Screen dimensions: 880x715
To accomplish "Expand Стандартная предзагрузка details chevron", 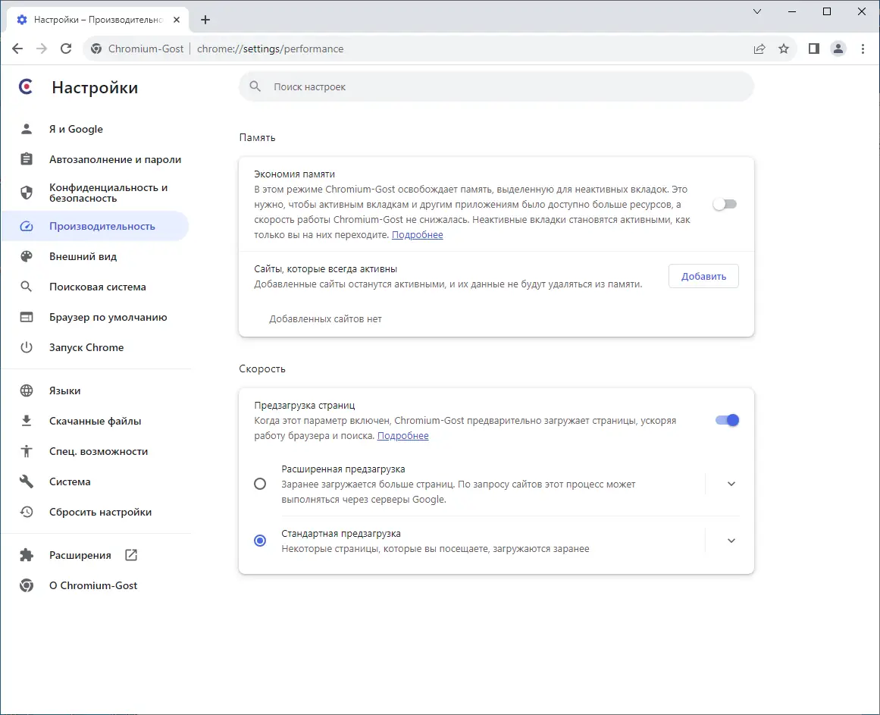I will click(x=731, y=541).
